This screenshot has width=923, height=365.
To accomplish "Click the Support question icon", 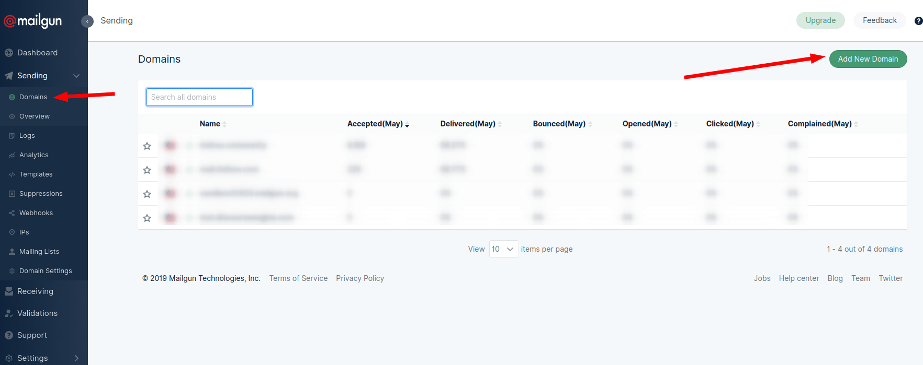I will tap(9, 335).
